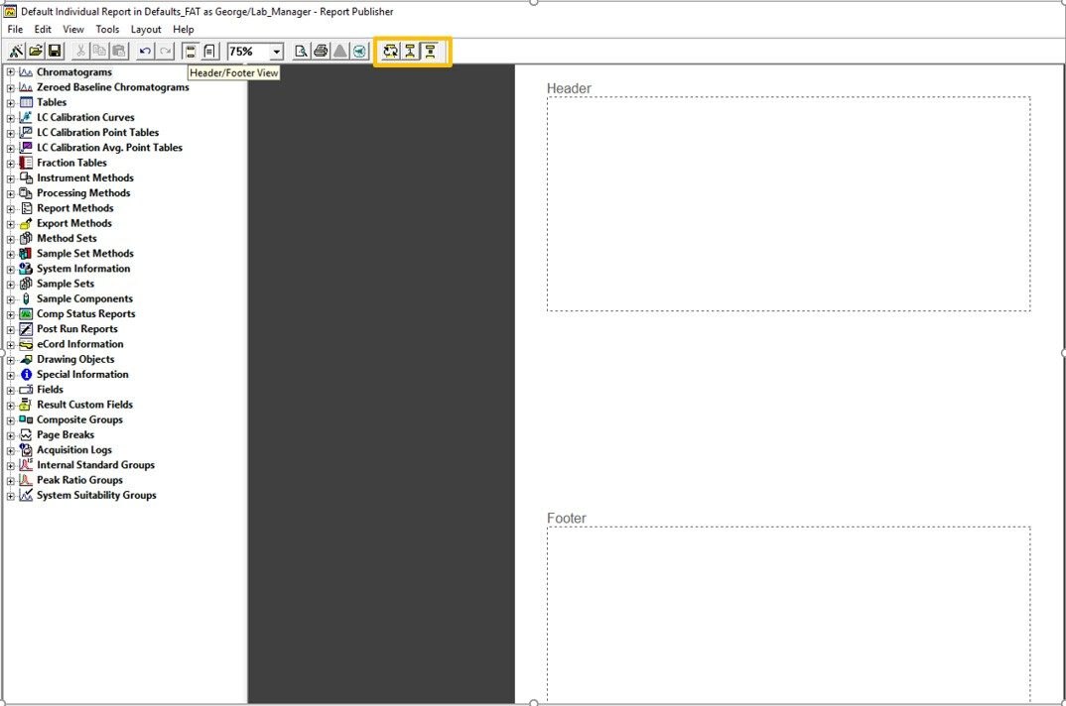This screenshot has height=706, width=1066.
Task: Expand the LC Calibration Curves node
Action: [x=10, y=118]
